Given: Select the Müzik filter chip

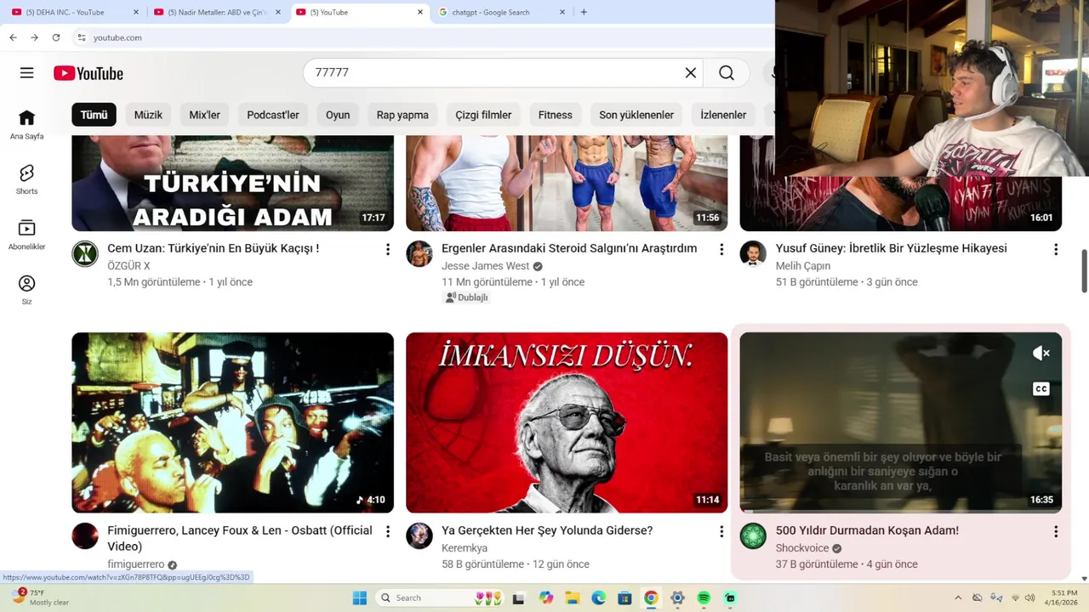Looking at the screenshot, I should pos(148,115).
